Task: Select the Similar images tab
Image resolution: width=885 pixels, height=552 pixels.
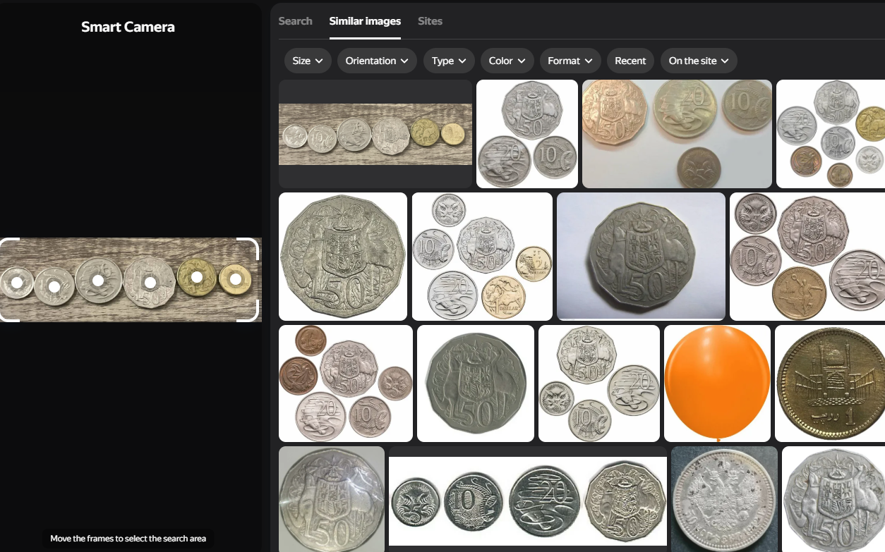Action: point(365,21)
